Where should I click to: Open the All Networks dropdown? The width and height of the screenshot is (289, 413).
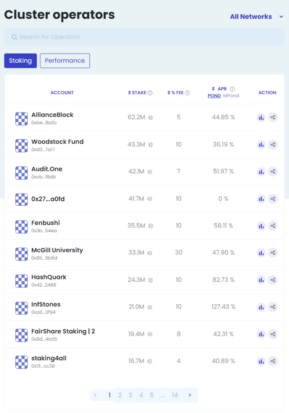point(257,17)
